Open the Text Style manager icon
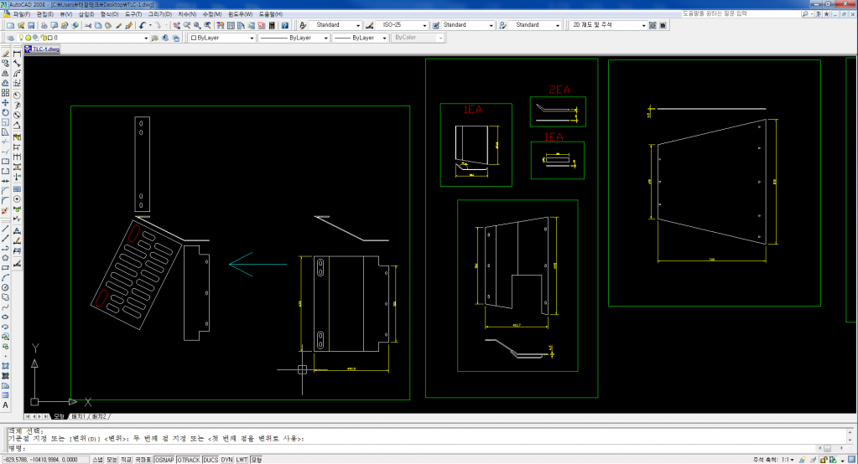Screen dimensions: 858x464 pyautogui.click(x=303, y=25)
